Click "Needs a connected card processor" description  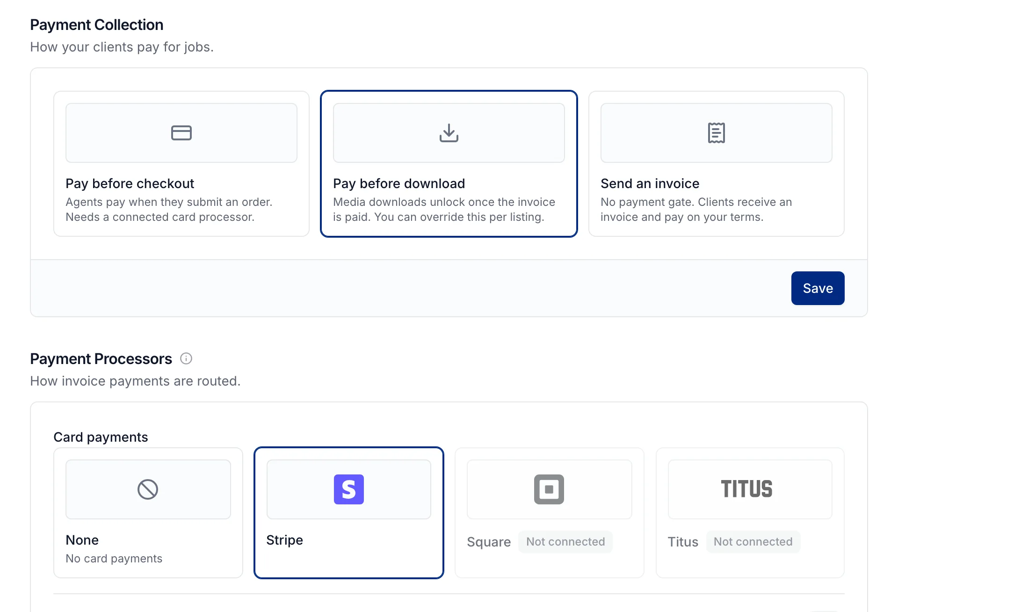pyautogui.click(x=160, y=217)
